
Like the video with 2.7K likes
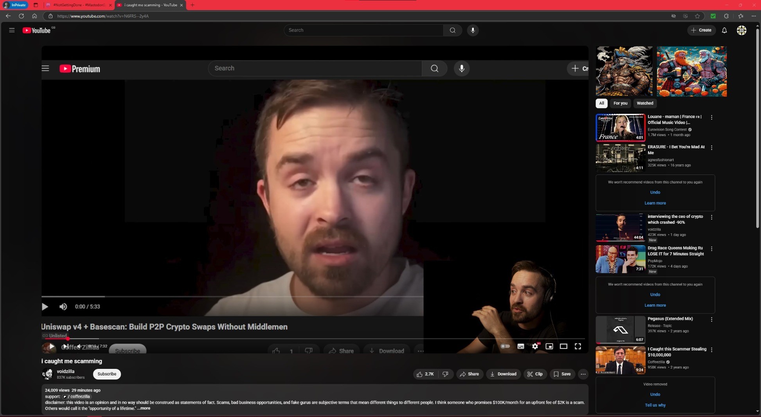tap(425, 374)
